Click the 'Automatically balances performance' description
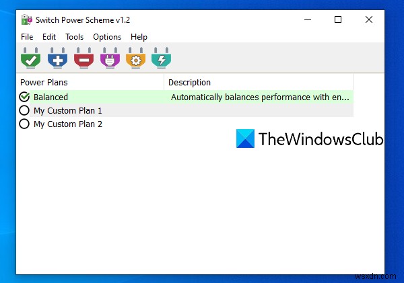This screenshot has width=404, height=283. click(260, 97)
